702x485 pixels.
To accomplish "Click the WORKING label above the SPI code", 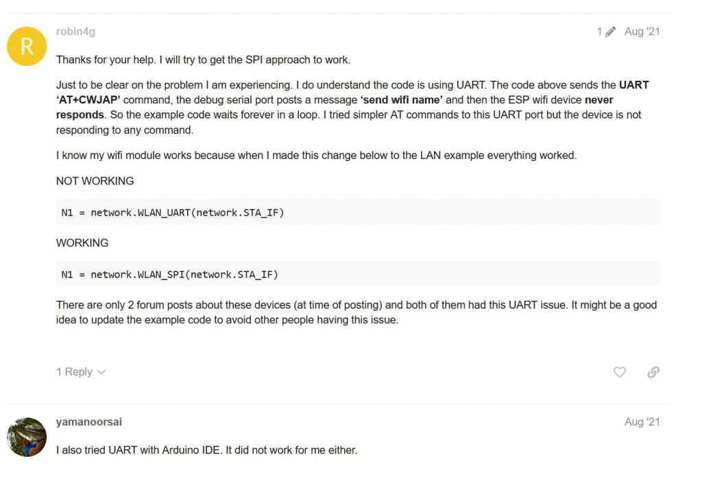I will point(82,242).
